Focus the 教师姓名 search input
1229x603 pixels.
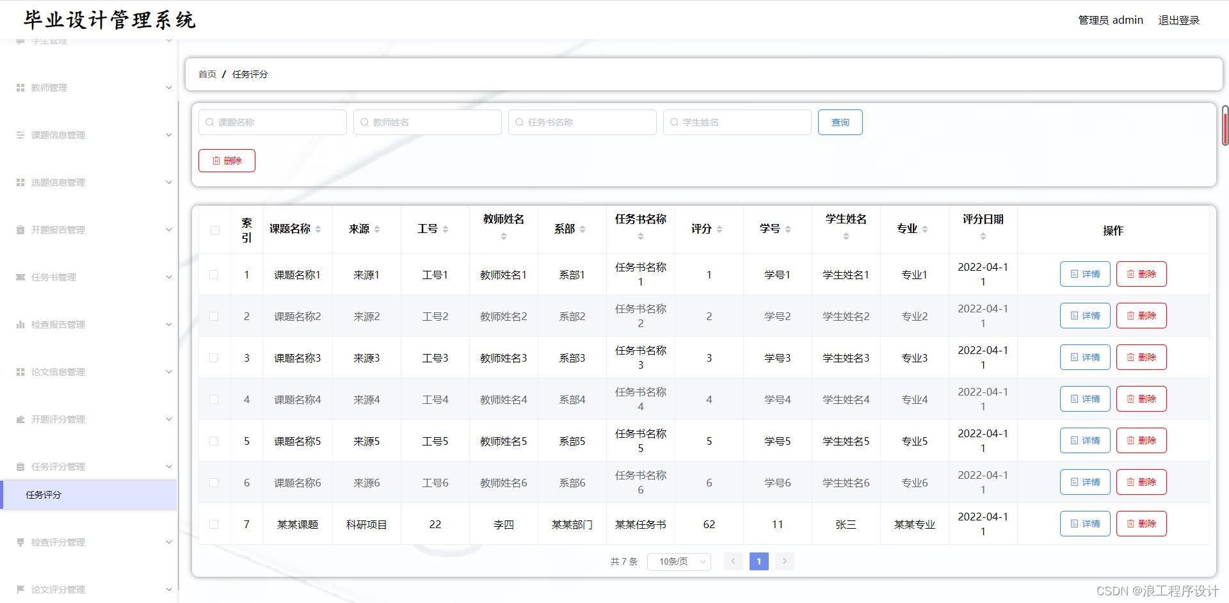(x=428, y=122)
